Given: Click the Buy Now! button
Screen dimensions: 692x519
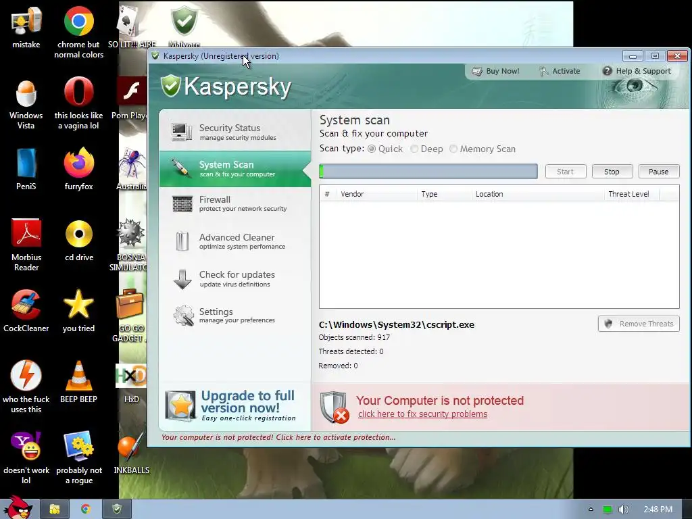Looking at the screenshot, I should click(495, 71).
